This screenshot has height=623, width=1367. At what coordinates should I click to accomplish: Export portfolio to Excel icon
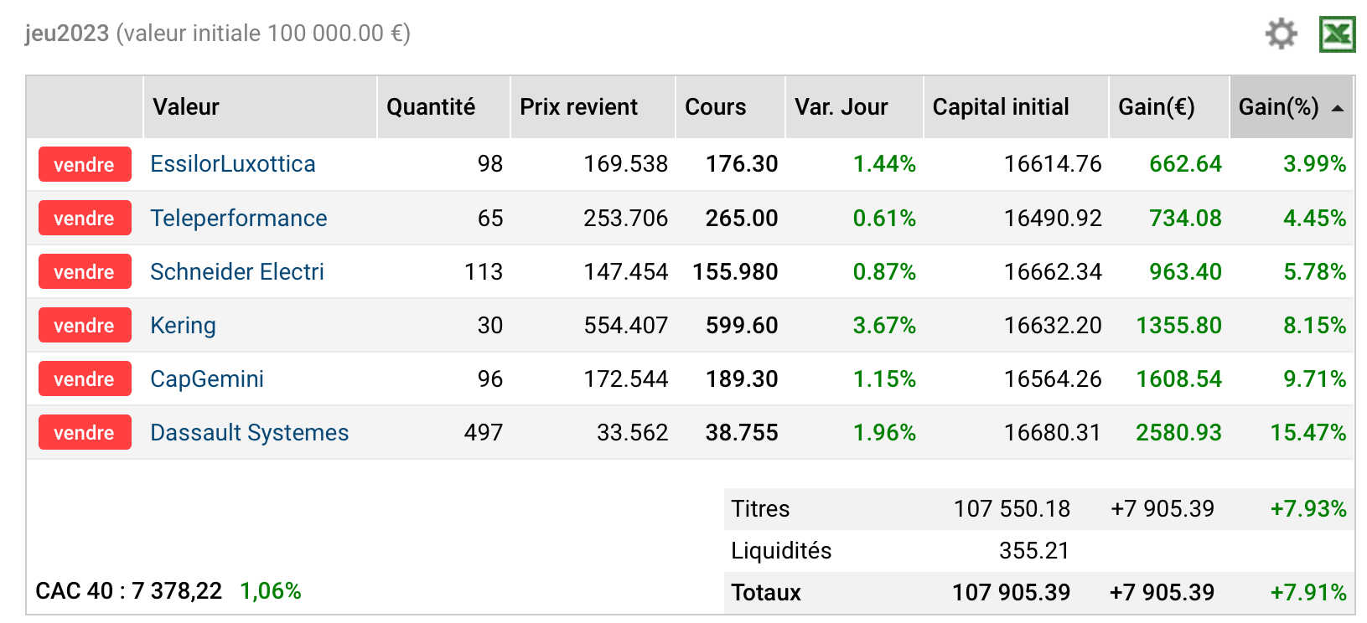[1337, 34]
